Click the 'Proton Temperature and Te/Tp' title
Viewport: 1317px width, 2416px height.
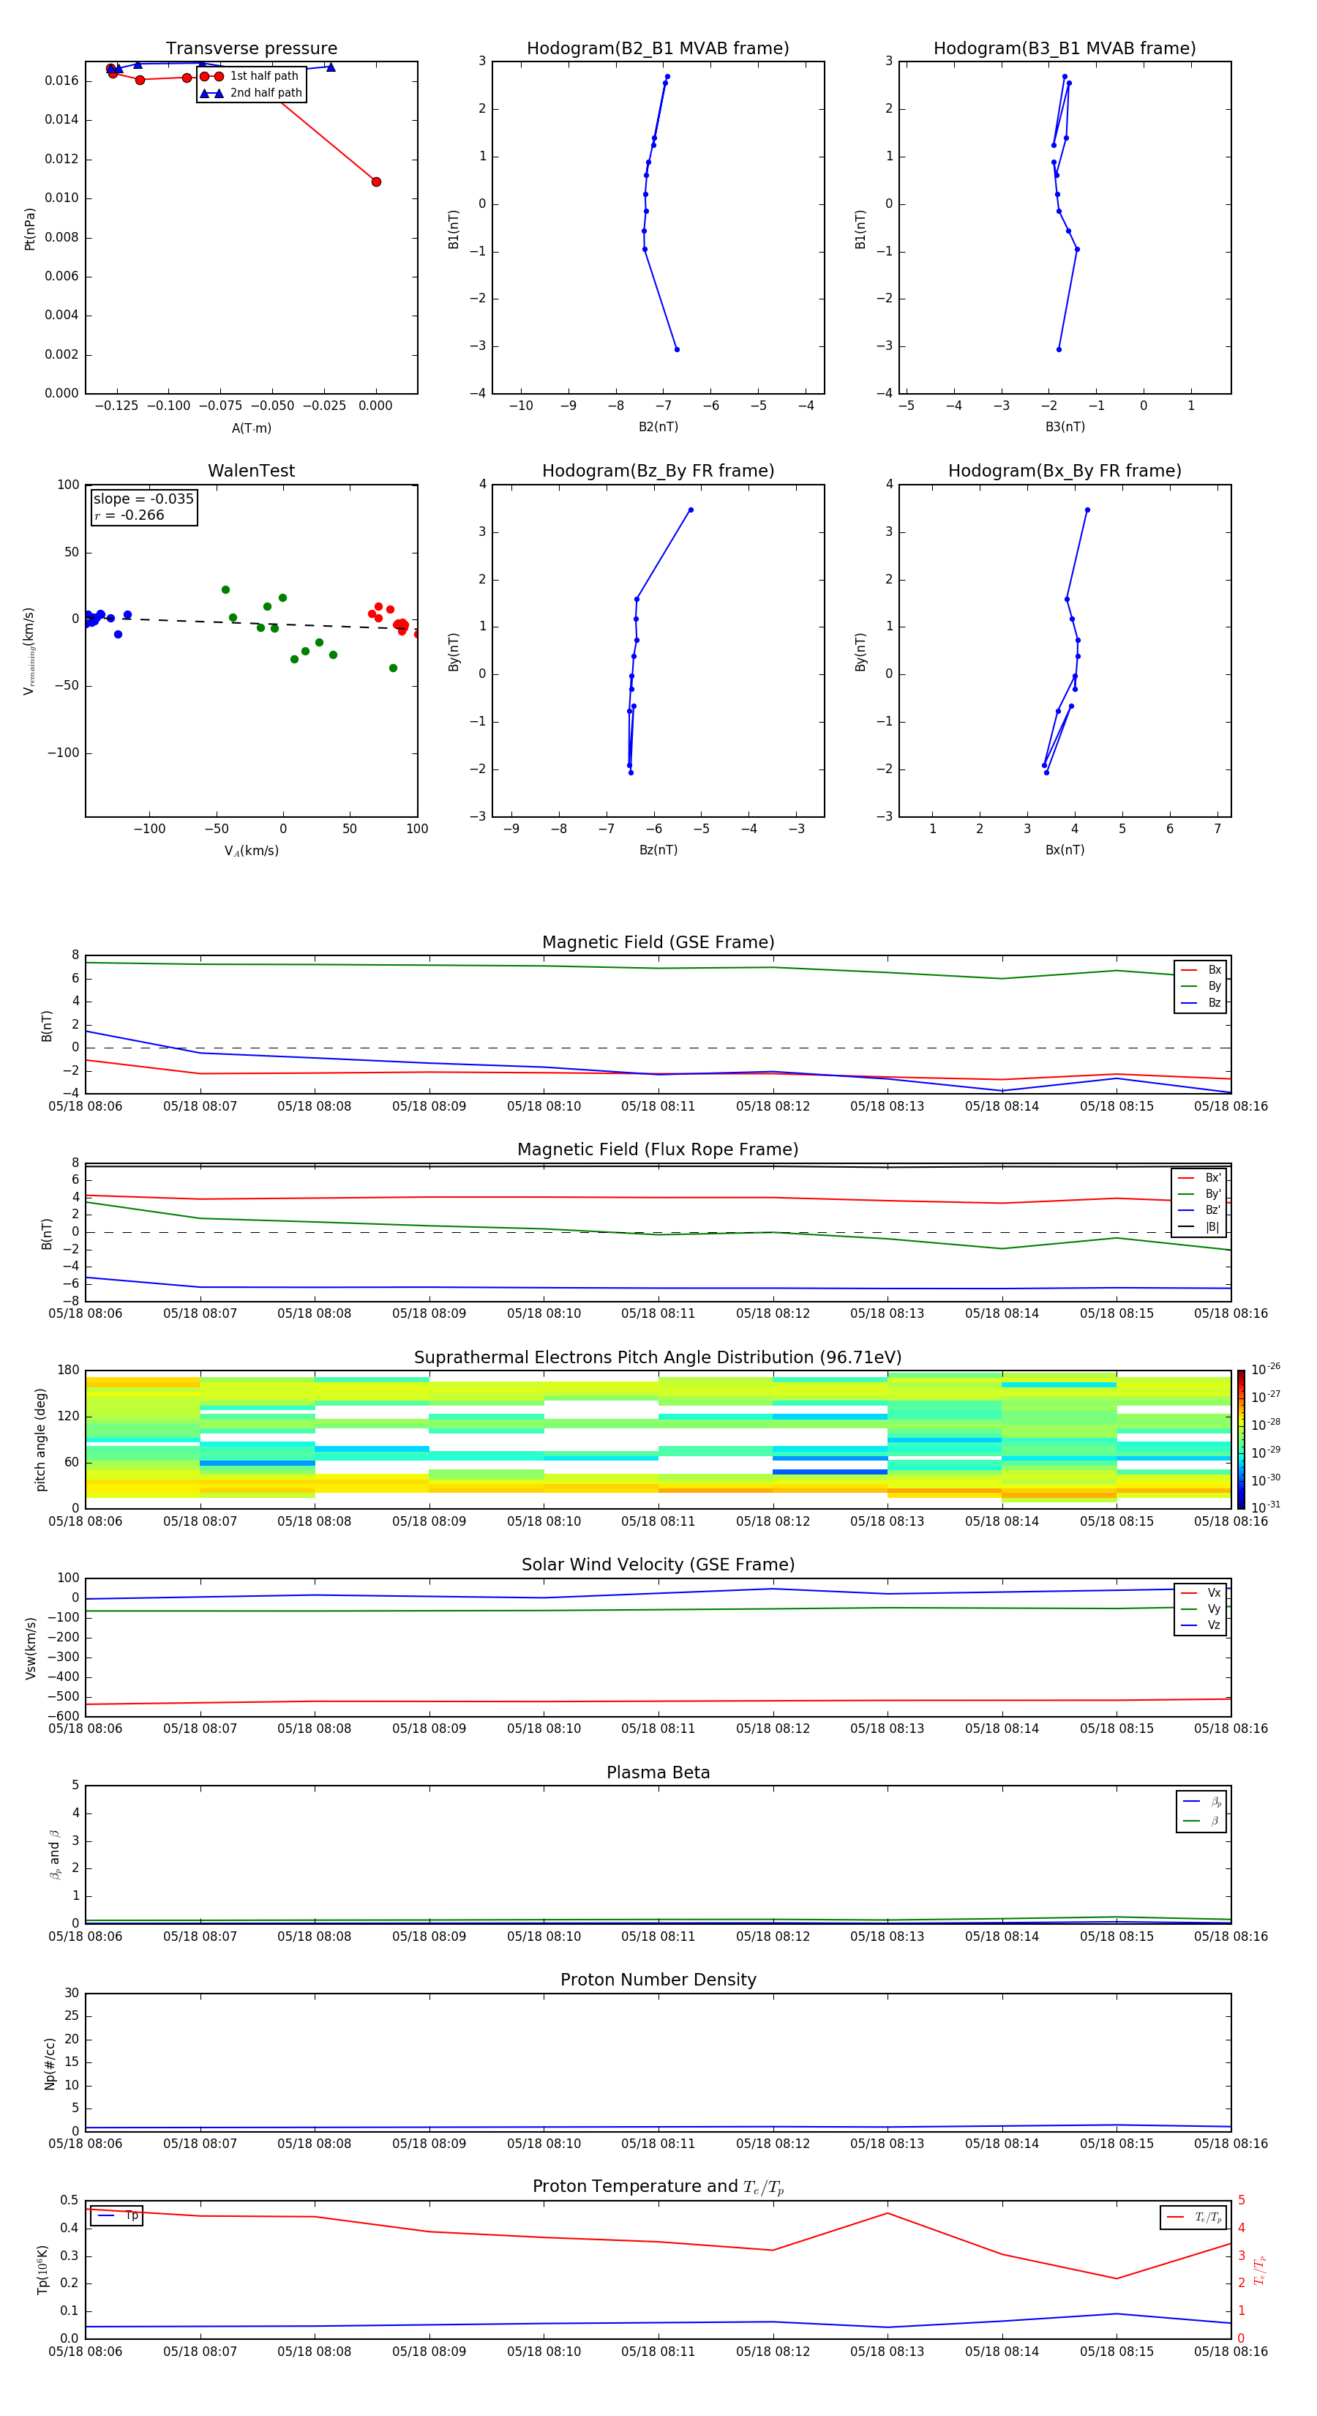[658, 2187]
